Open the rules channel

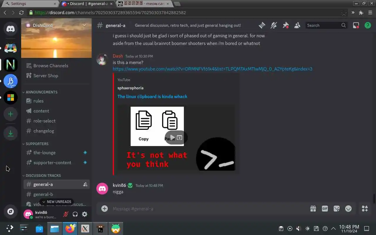(56, 101)
